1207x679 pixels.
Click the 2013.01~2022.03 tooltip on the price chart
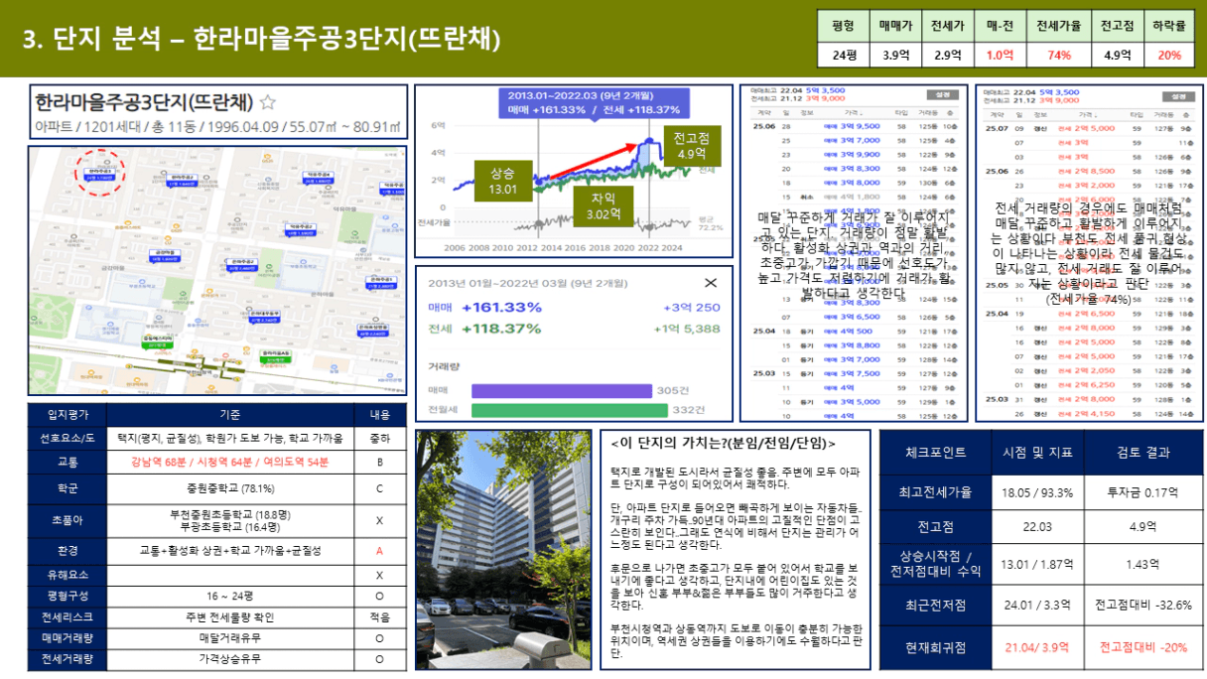coord(594,103)
